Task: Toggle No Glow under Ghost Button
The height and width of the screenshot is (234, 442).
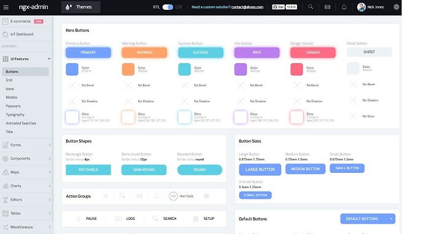Action: (x=353, y=116)
